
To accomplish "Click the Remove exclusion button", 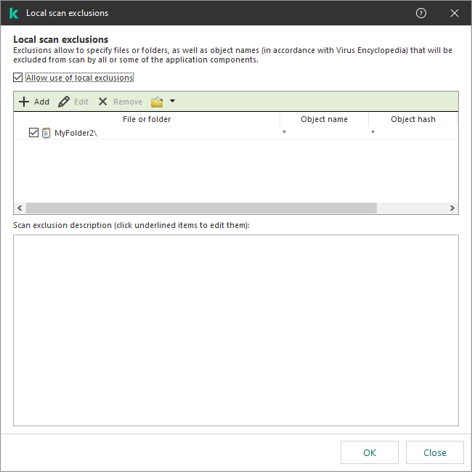I will coord(120,102).
